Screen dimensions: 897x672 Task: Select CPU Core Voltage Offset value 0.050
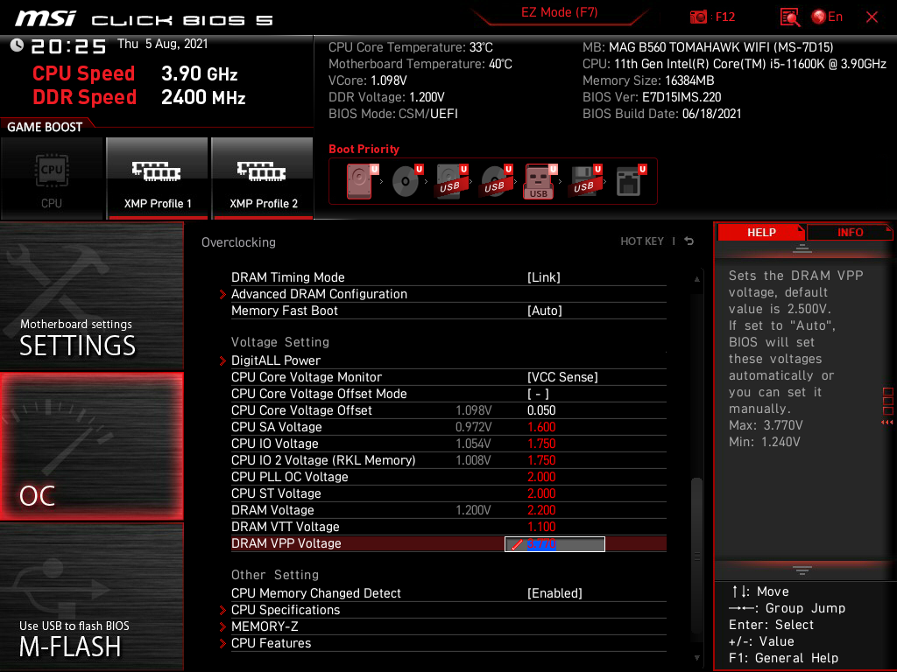point(541,410)
